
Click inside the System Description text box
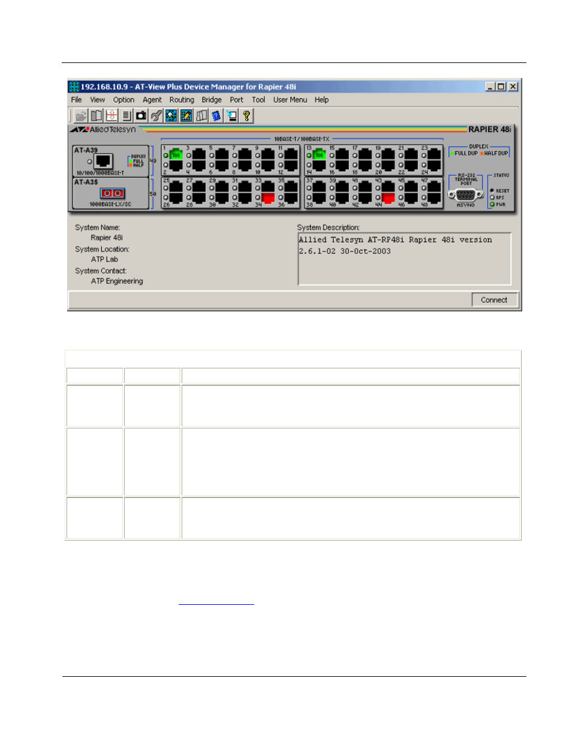point(405,259)
